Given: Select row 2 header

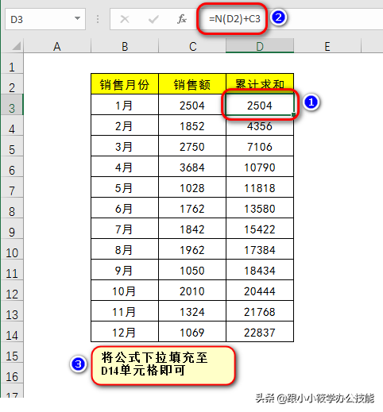Looking at the screenshot, I should pyautogui.click(x=12, y=84).
